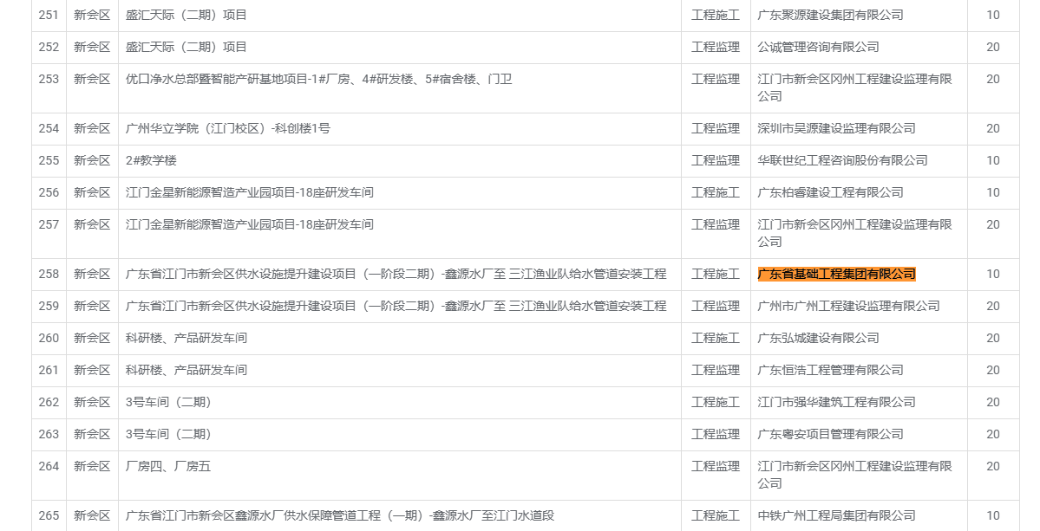Click company 华联世纪工程咨询股份有限公司
1040x531 pixels.
(842, 160)
